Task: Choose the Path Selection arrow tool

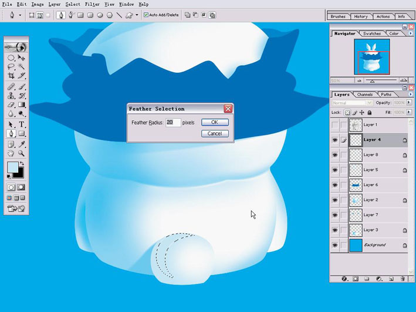Action: [11, 125]
